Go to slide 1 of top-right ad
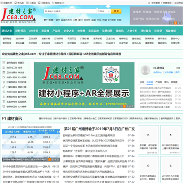The height and width of the screenshot is (183, 183). tap(170, 23)
